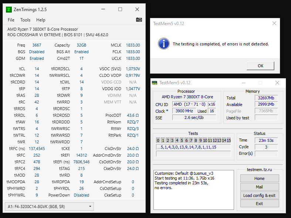Image resolution: width=291 pixels, height=218 pixels.
Task: Click the RttWr value RZQ/3
Action: click(133, 129)
